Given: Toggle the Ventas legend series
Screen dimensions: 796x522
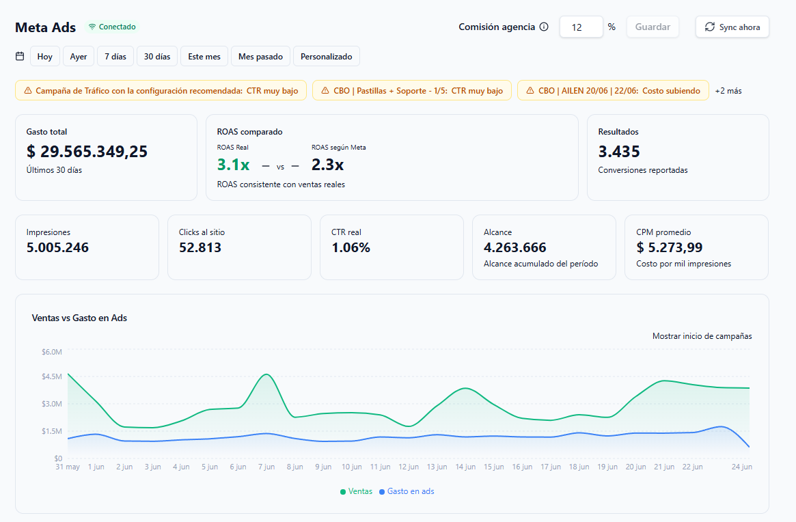Looking at the screenshot, I should tap(357, 491).
